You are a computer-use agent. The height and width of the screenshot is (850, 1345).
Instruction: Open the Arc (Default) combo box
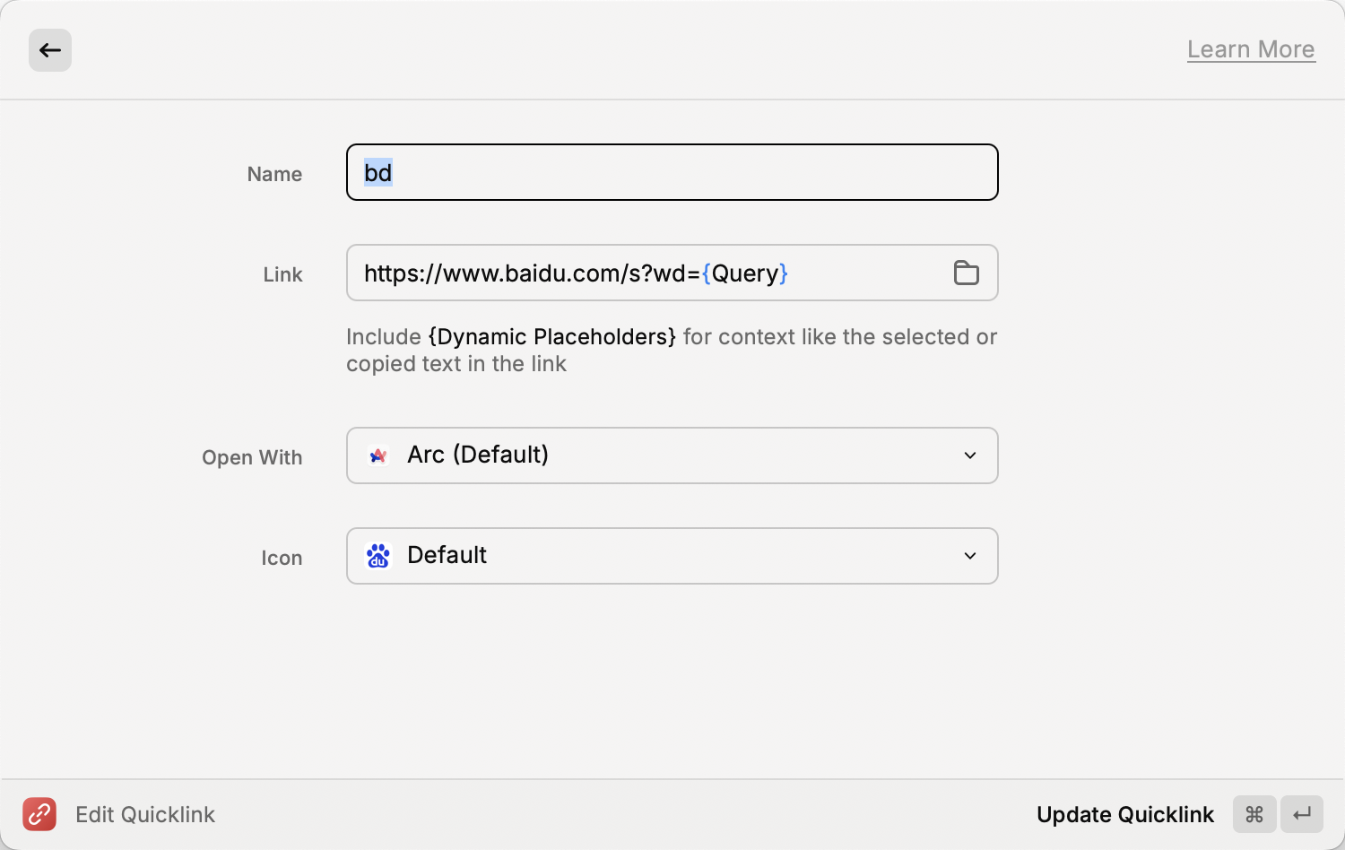point(671,455)
